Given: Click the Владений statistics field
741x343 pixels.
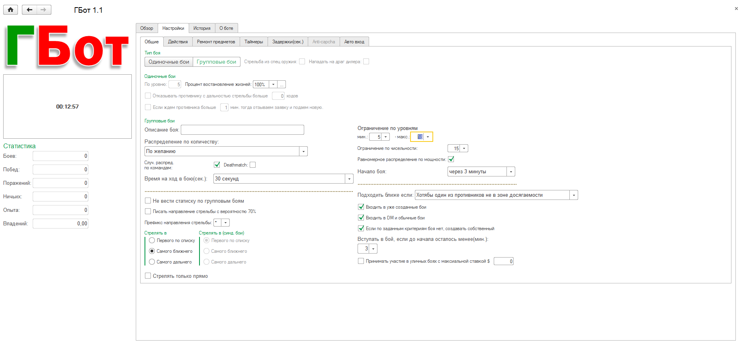Looking at the screenshot, I should [60, 224].
